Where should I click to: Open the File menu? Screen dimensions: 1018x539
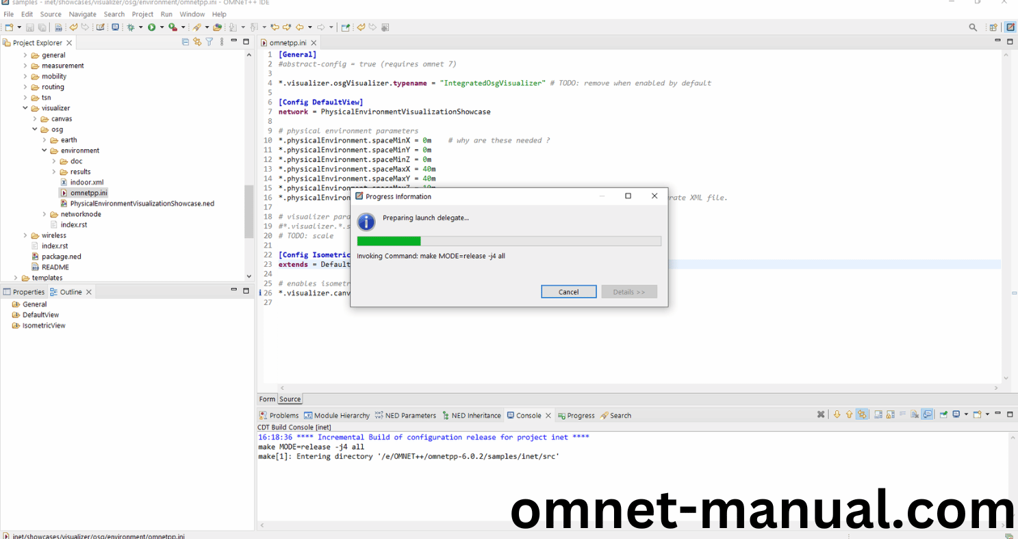click(8, 14)
